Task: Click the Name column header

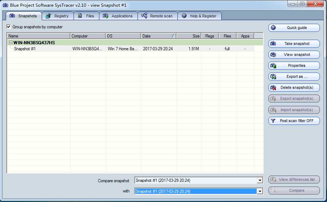Action: 39,36
